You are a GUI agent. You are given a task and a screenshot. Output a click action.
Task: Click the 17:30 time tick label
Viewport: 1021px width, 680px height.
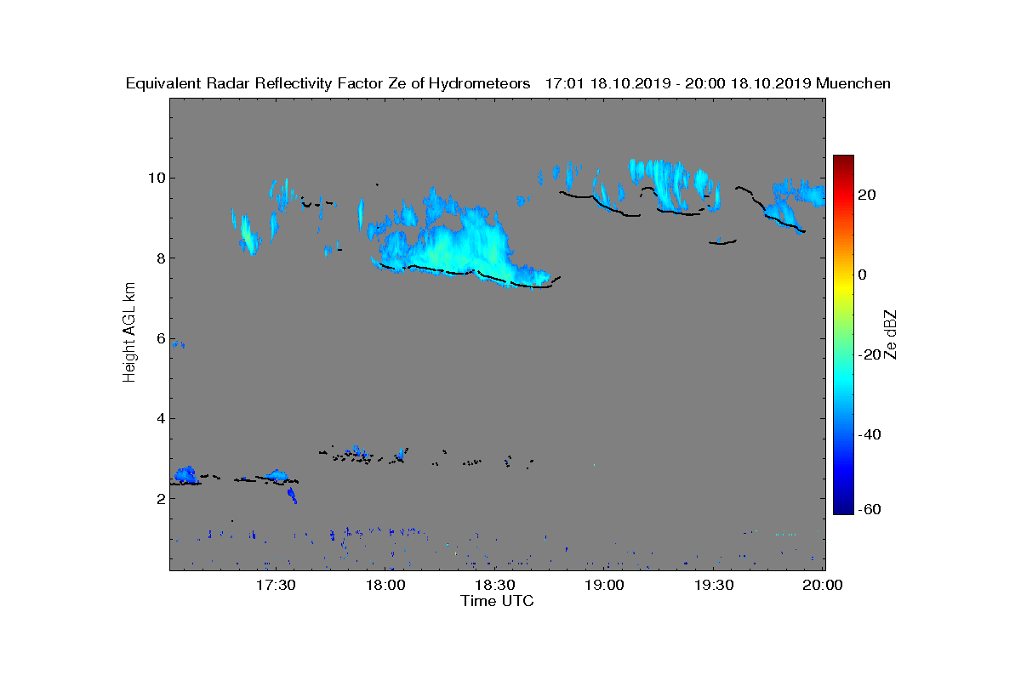276,585
